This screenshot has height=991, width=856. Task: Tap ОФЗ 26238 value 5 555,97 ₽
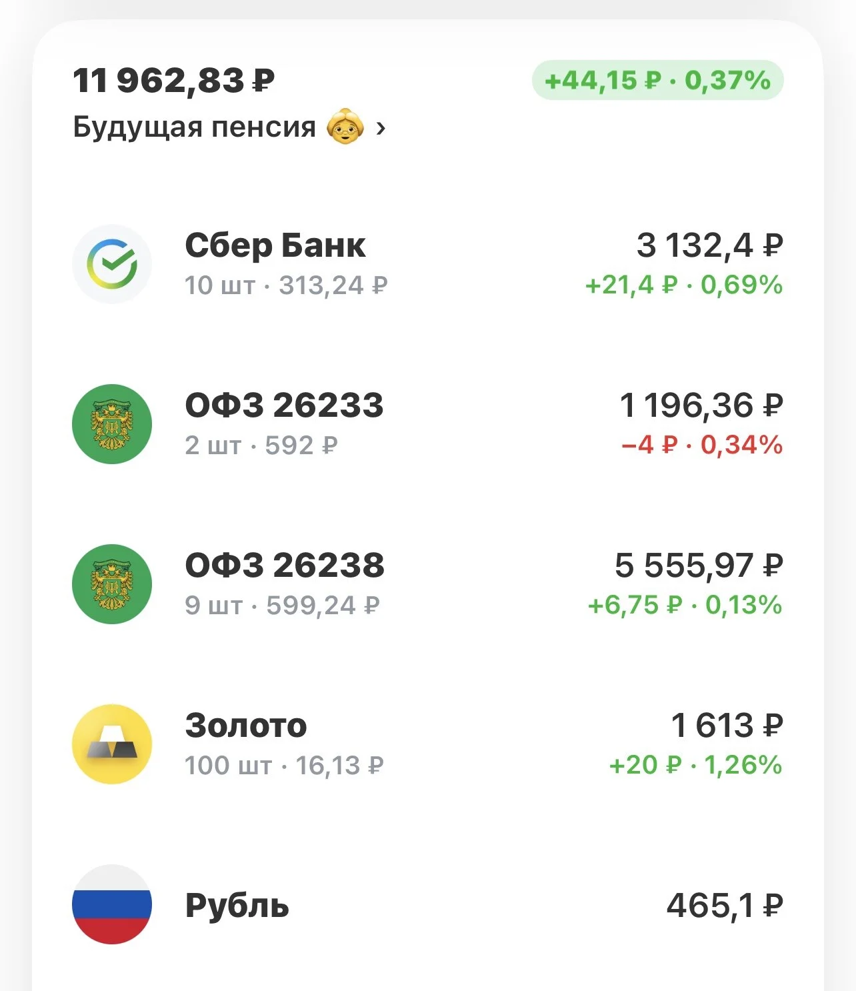(x=699, y=566)
